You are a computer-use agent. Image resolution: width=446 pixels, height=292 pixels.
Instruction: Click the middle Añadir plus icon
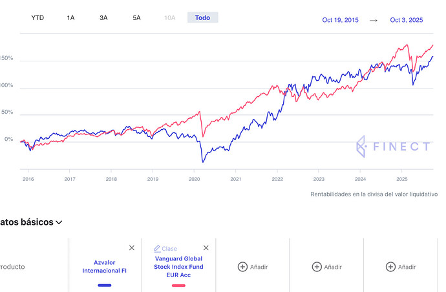(x=317, y=267)
